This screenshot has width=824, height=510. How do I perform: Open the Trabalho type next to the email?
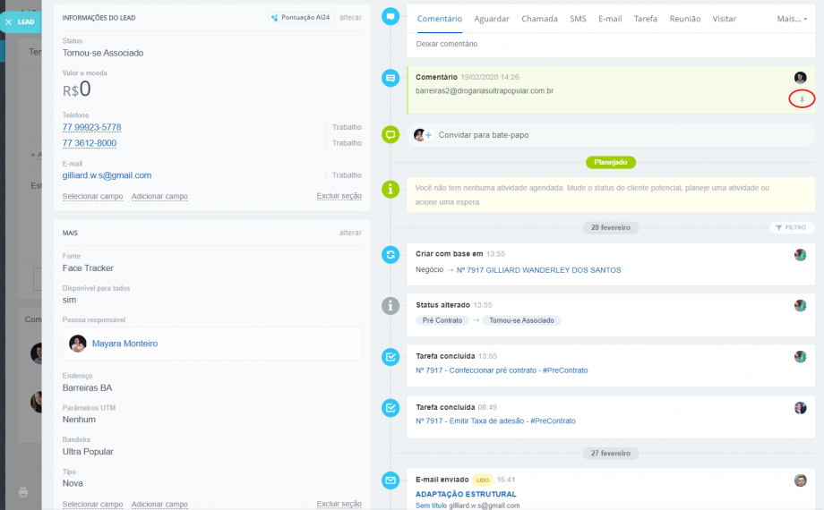(347, 175)
